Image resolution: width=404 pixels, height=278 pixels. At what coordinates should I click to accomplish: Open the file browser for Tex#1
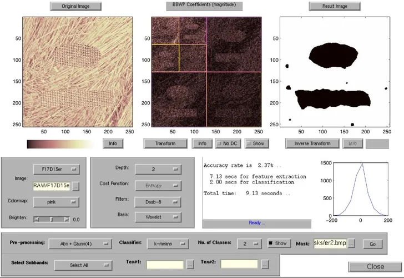click(190, 265)
